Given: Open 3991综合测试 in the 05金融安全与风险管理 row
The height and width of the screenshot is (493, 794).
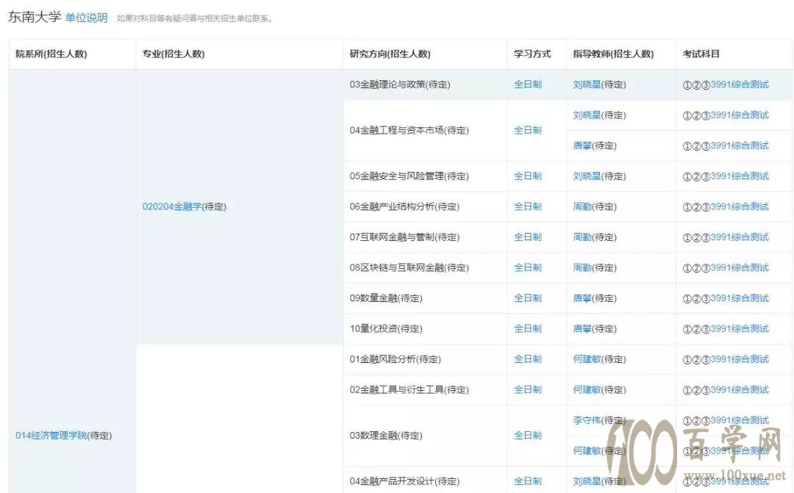Looking at the screenshot, I should 740,176.
